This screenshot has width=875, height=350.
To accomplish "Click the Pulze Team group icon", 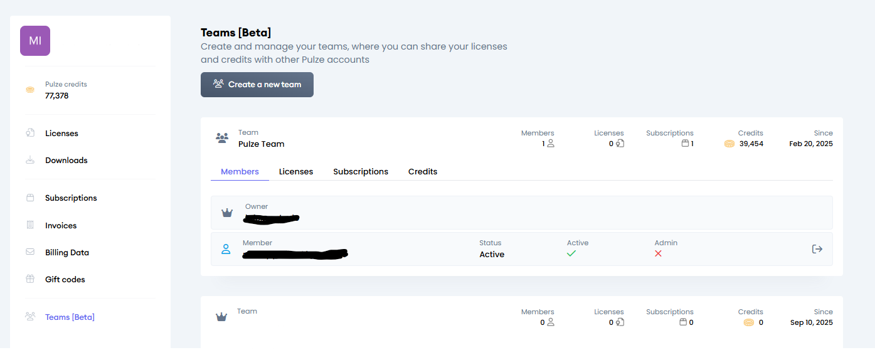I will tap(221, 138).
